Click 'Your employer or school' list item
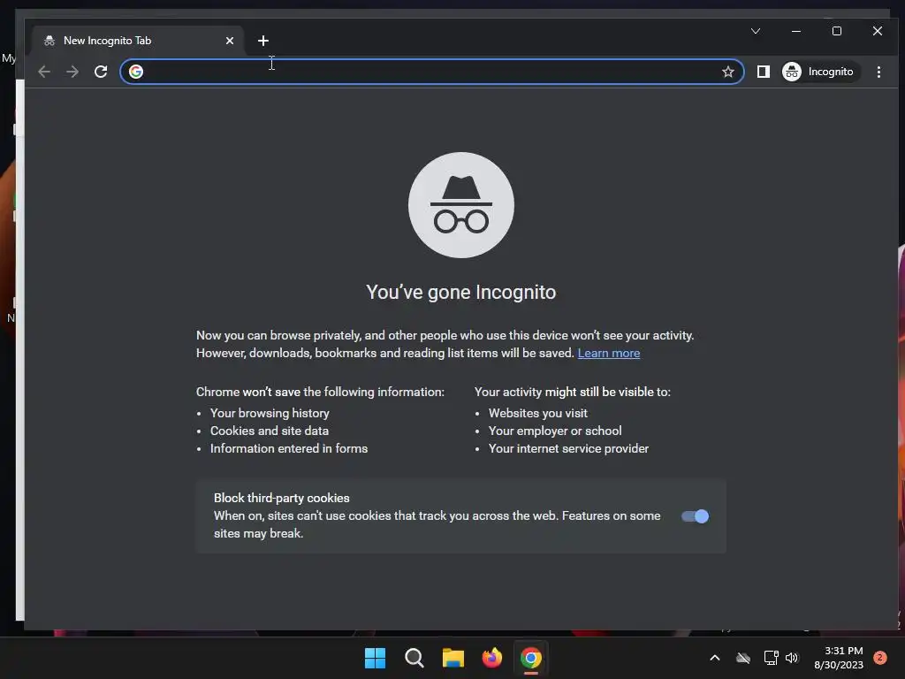Viewport: 905px width, 679px height. pos(555,431)
